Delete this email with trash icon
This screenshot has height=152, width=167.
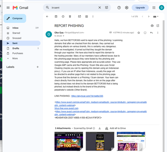(70, 16)
